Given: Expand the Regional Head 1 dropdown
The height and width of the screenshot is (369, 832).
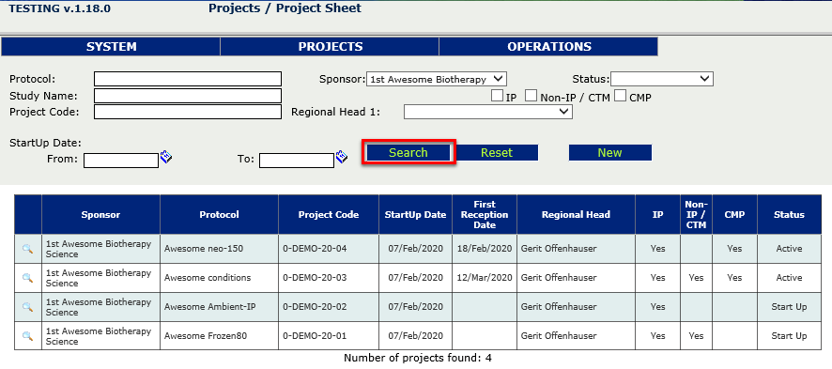Looking at the screenshot, I should pyautogui.click(x=487, y=112).
